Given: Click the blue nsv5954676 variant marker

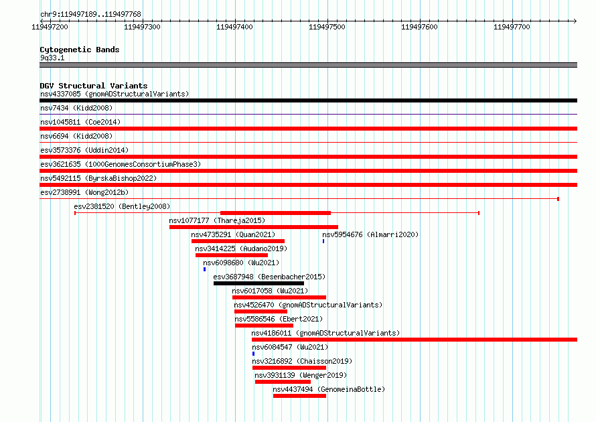Looking at the screenshot, I should click(x=323, y=241).
